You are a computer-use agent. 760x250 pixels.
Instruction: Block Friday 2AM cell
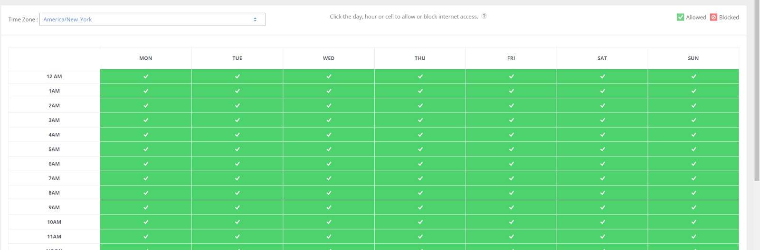tap(511, 106)
